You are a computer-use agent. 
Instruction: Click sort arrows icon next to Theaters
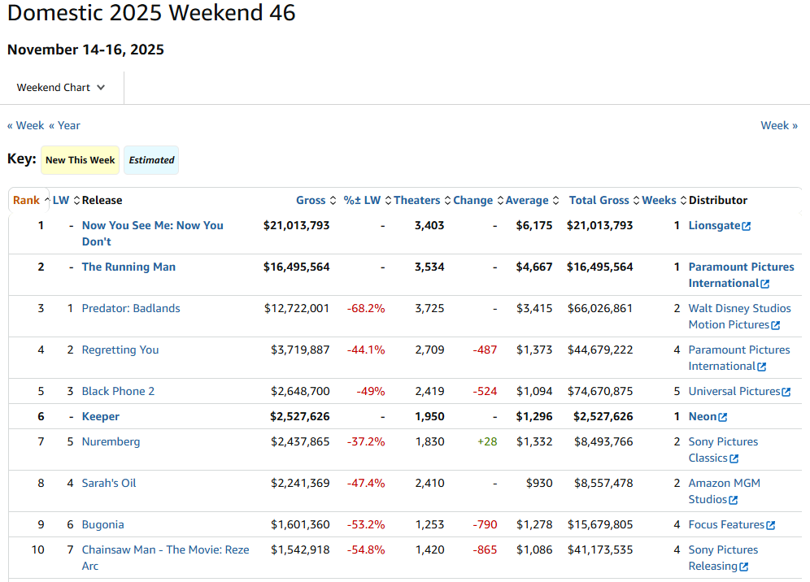(446, 201)
